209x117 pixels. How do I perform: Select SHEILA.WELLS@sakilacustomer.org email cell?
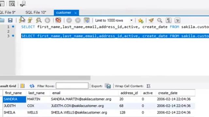pyautogui.click(x=84, y=112)
